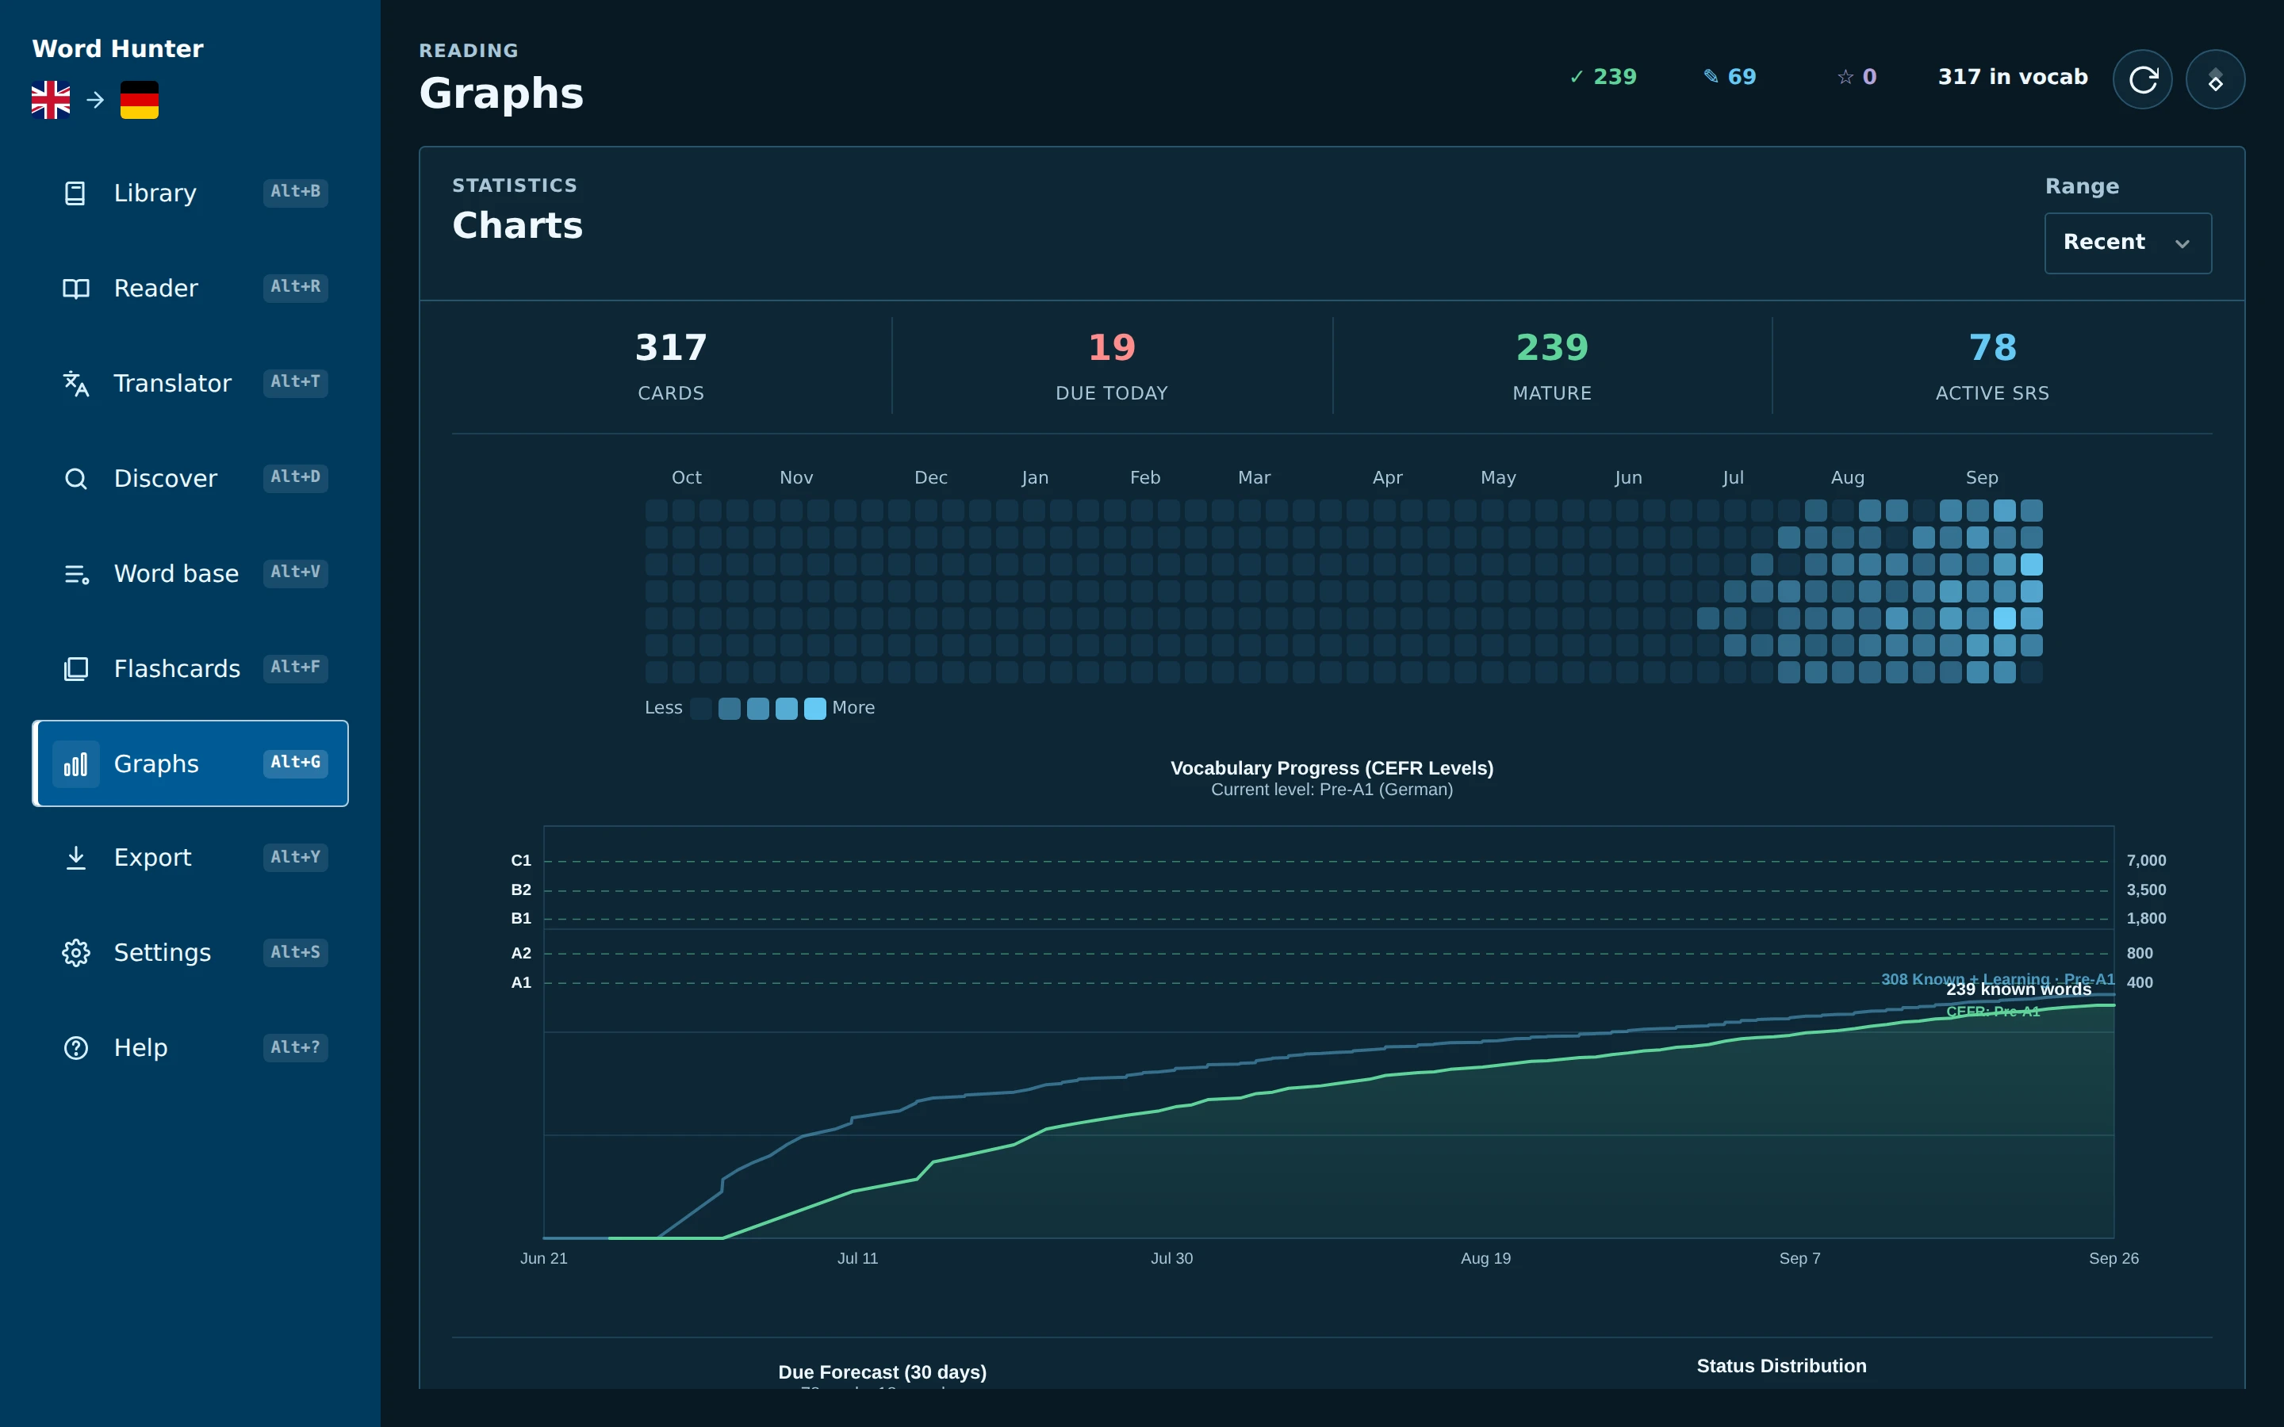Click the Word base list icon
Viewport: 2284px width, 1427px height.
75,573
